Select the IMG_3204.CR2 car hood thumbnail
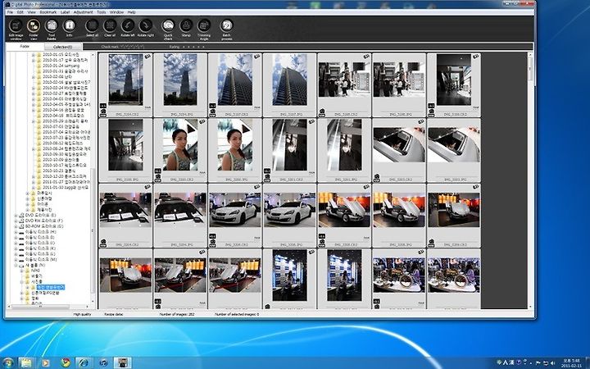The height and width of the screenshot is (369, 590). 125,216
